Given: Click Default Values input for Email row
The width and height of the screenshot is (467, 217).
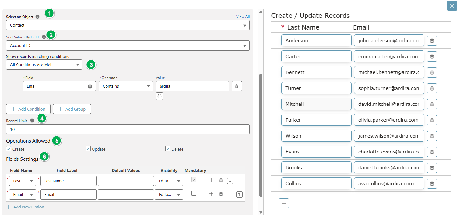Looking at the screenshot, I should tap(126, 194).
